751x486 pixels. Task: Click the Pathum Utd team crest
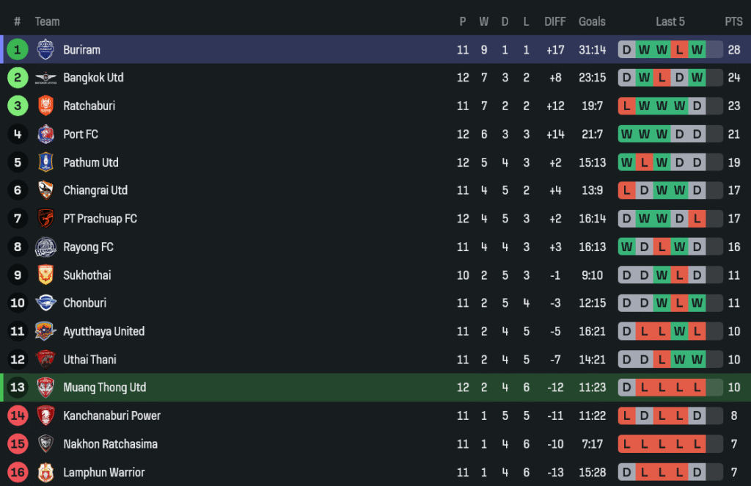45,162
